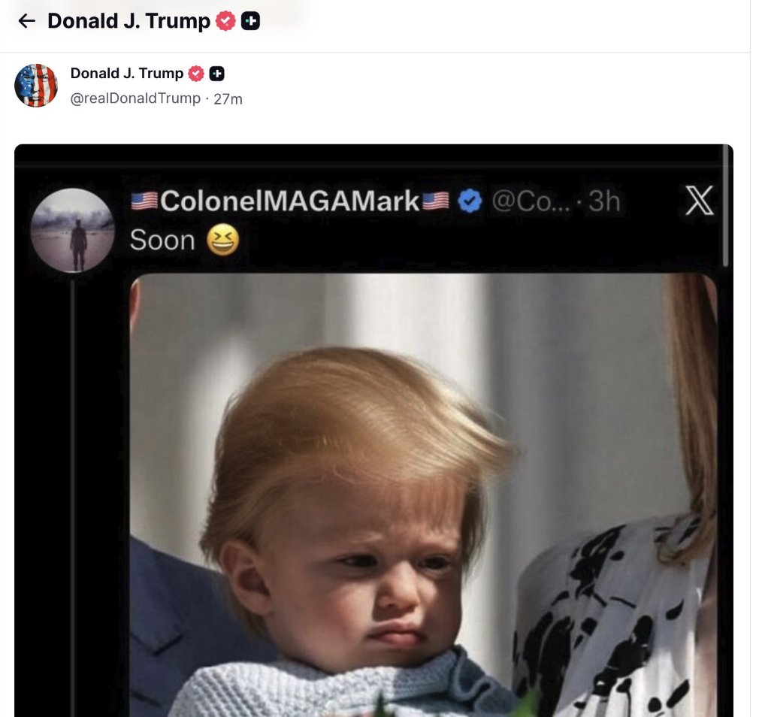Click the back arrow in the header
The height and width of the screenshot is (717, 759).
coord(26,21)
